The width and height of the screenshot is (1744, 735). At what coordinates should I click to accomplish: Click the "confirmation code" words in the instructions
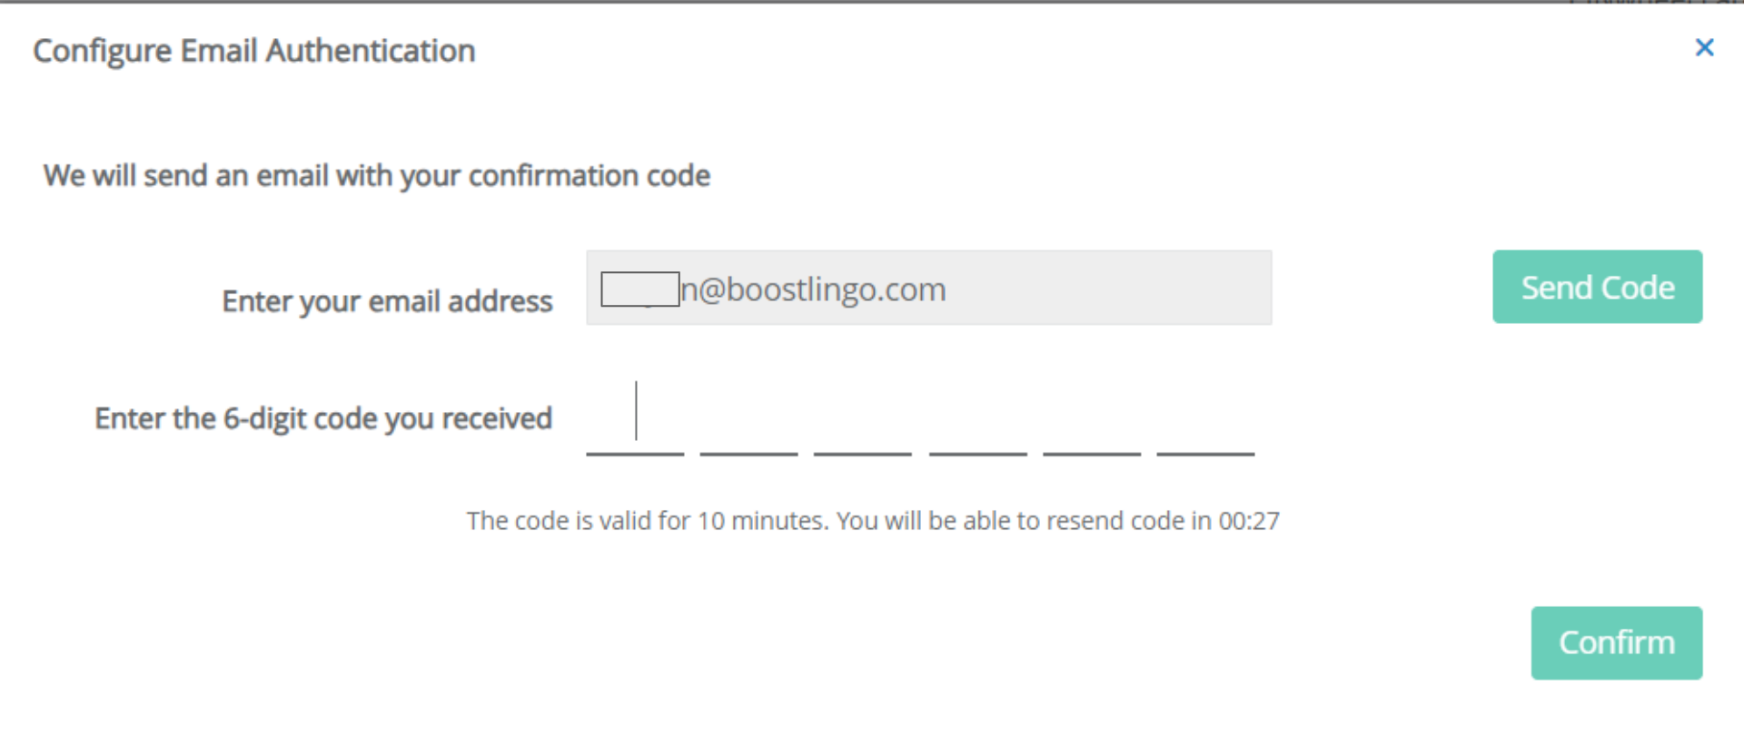click(x=589, y=176)
